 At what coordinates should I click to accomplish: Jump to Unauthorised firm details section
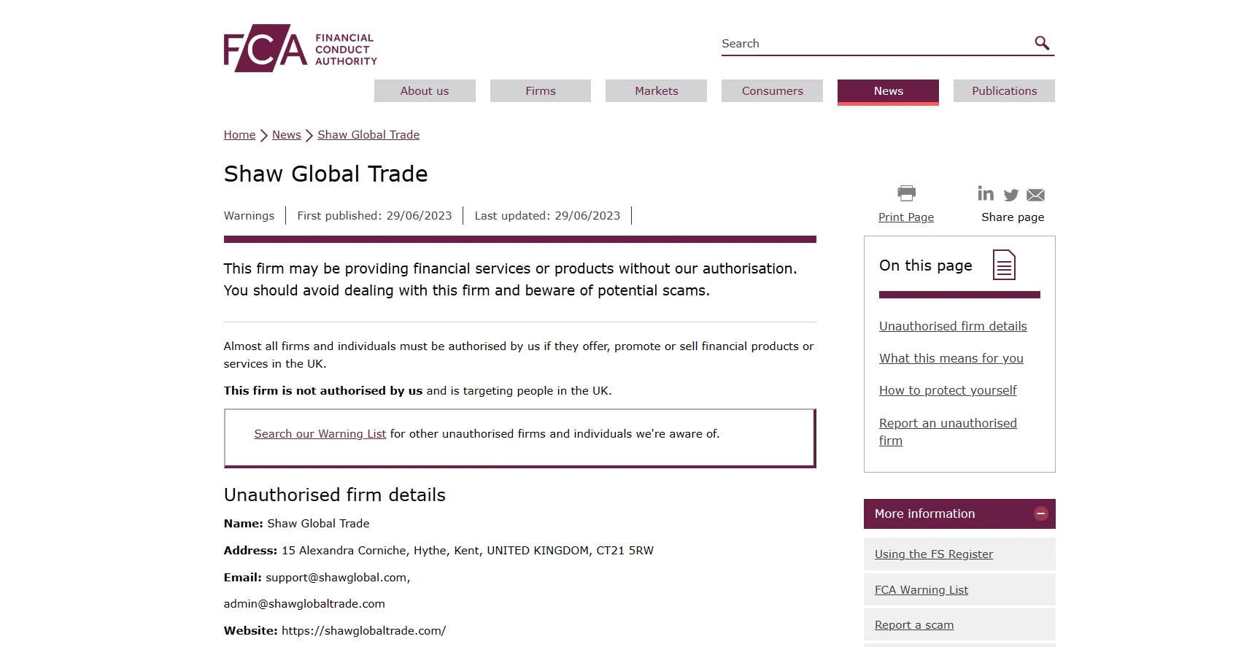point(953,326)
